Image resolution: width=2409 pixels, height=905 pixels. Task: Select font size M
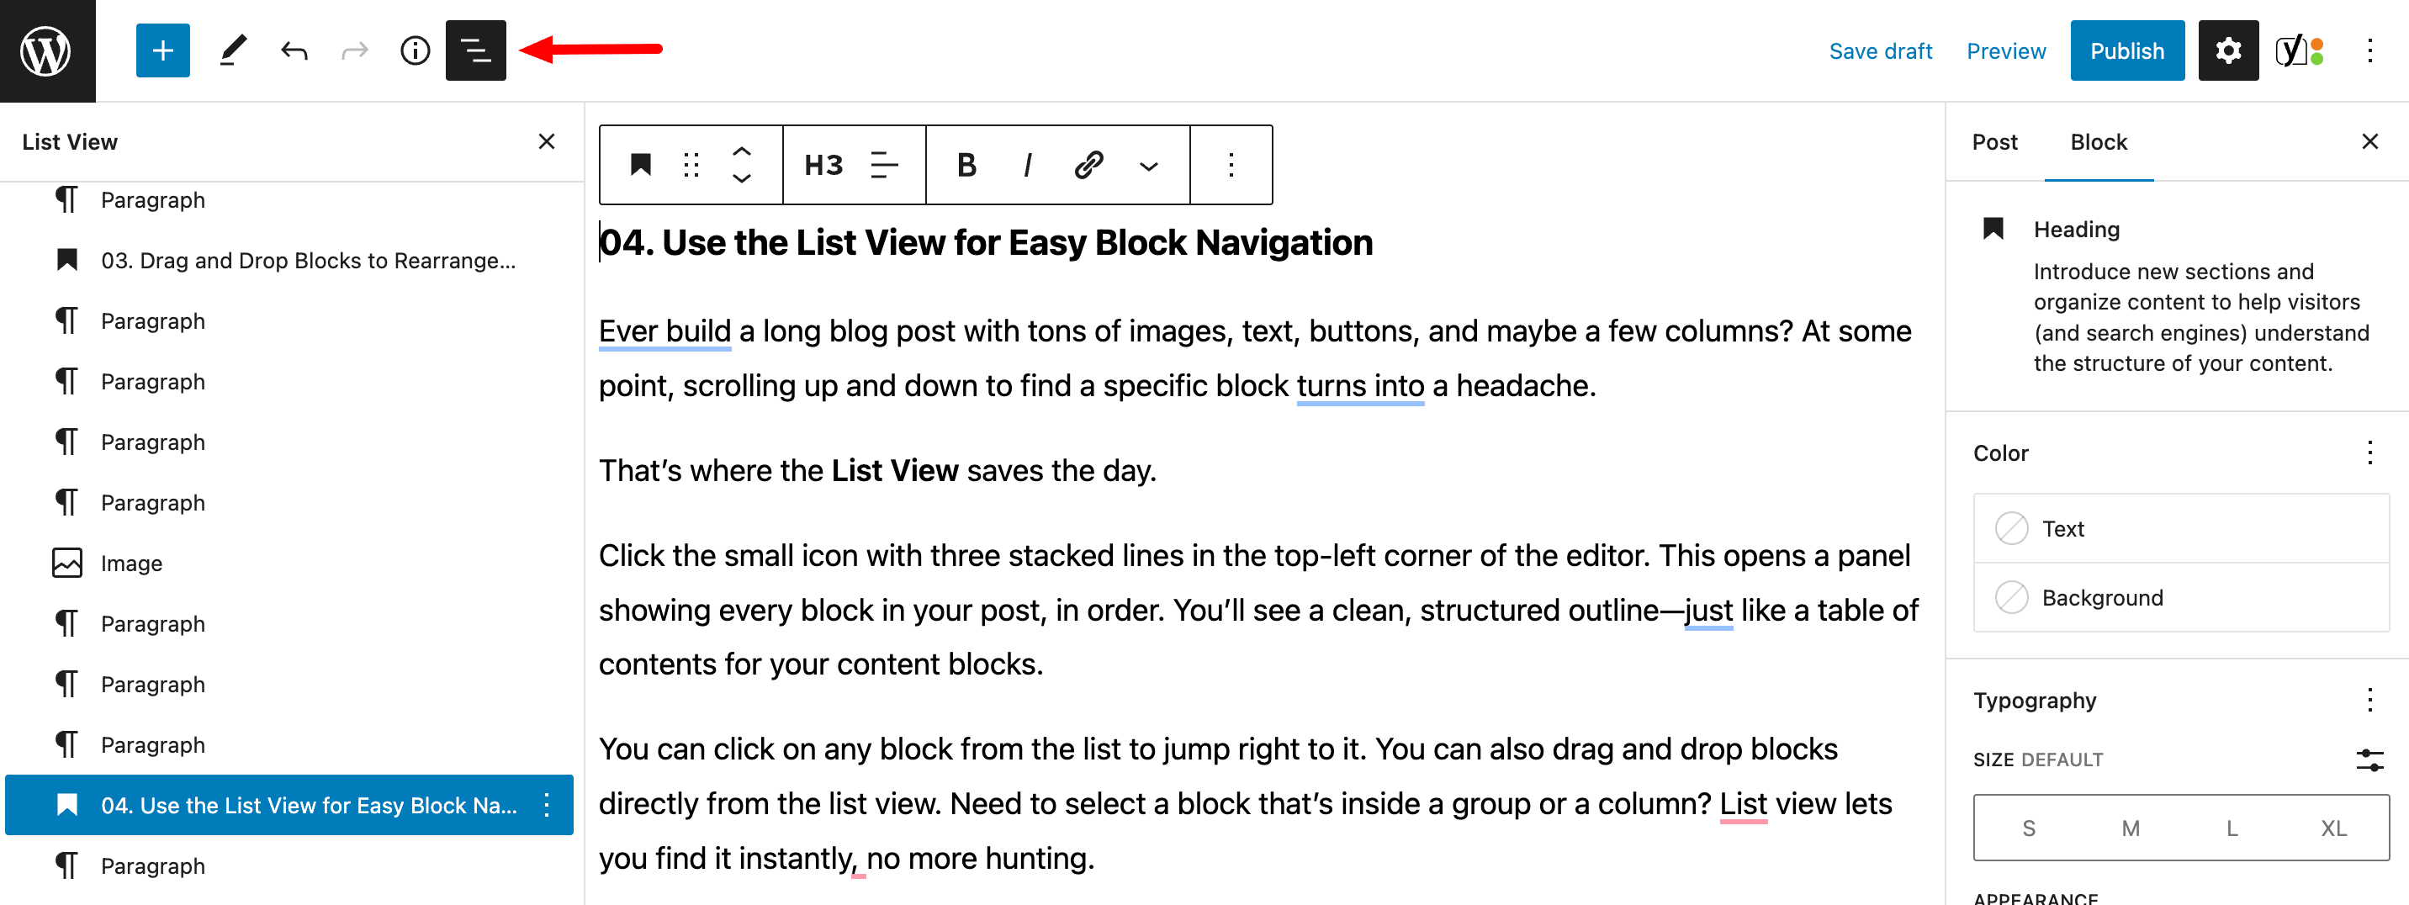pyautogui.click(x=2130, y=828)
